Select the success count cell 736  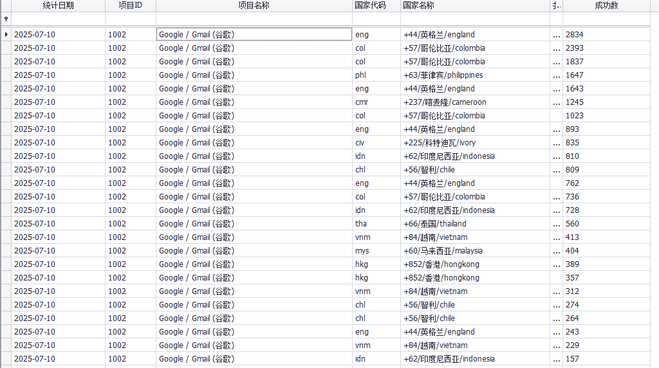coord(606,197)
